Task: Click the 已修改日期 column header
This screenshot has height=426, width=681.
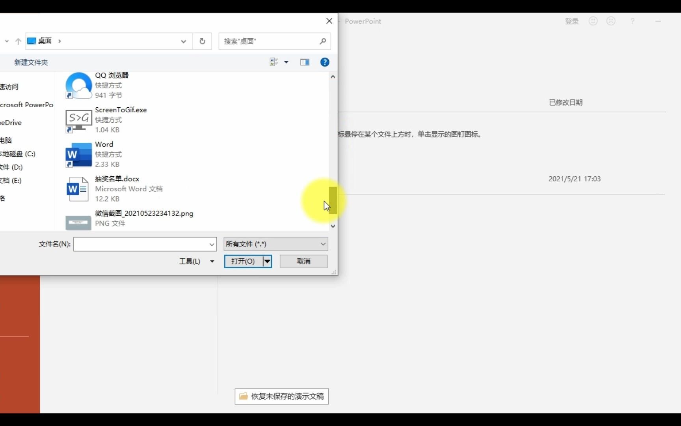Action: pos(566,103)
